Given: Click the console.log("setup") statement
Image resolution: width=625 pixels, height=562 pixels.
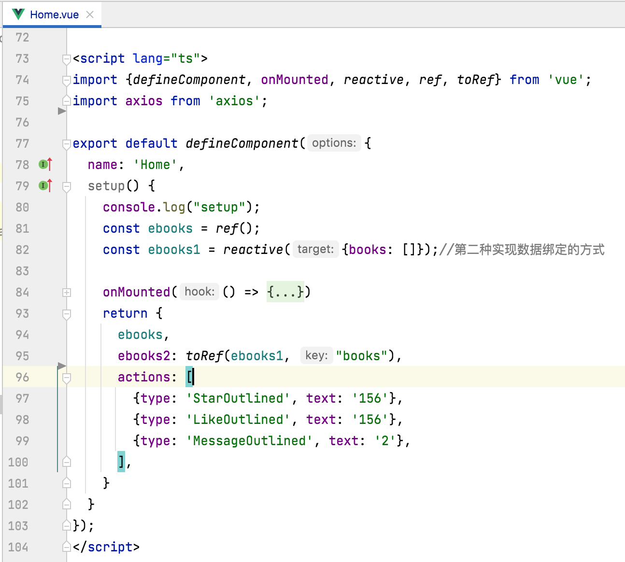Looking at the screenshot, I should [x=181, y=207].
